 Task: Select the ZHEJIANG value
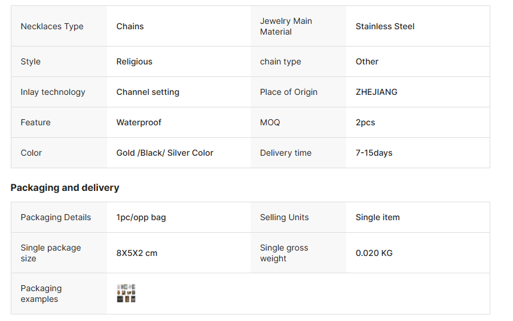click(x=376, y=92)
